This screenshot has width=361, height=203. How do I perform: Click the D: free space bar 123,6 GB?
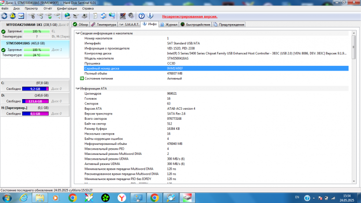(35, 101)
